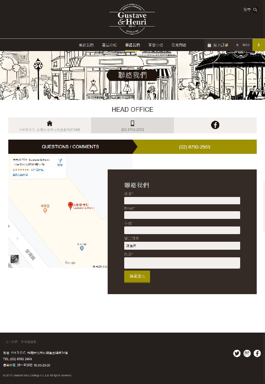This screenshot has height=384, width=265.
Task: Click the Gustave & Henri logo
Action: pyautogui.click(x=132, y=19)
